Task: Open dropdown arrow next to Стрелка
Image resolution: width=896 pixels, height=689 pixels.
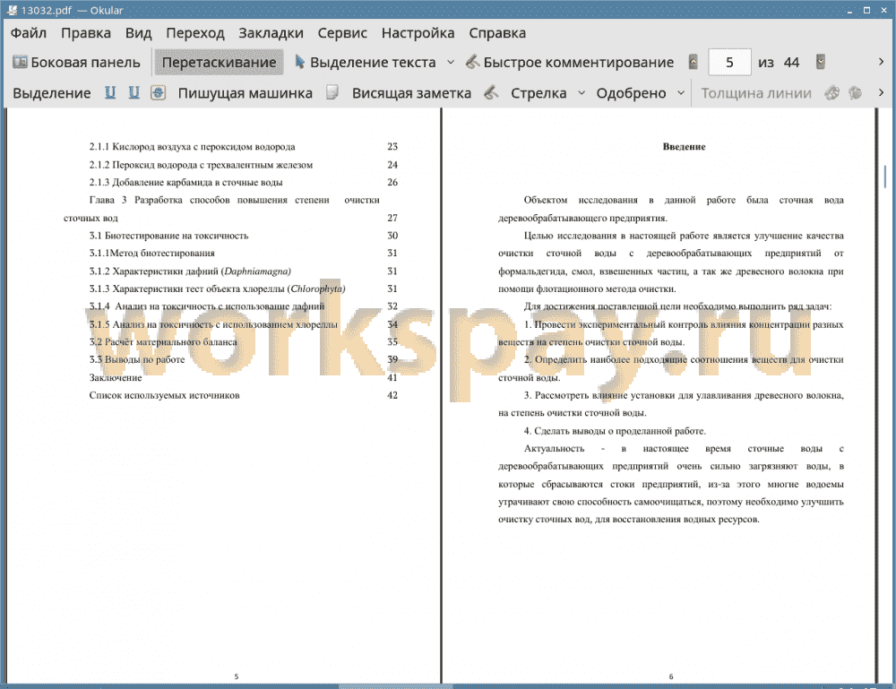Action: (x=582, y=92)
